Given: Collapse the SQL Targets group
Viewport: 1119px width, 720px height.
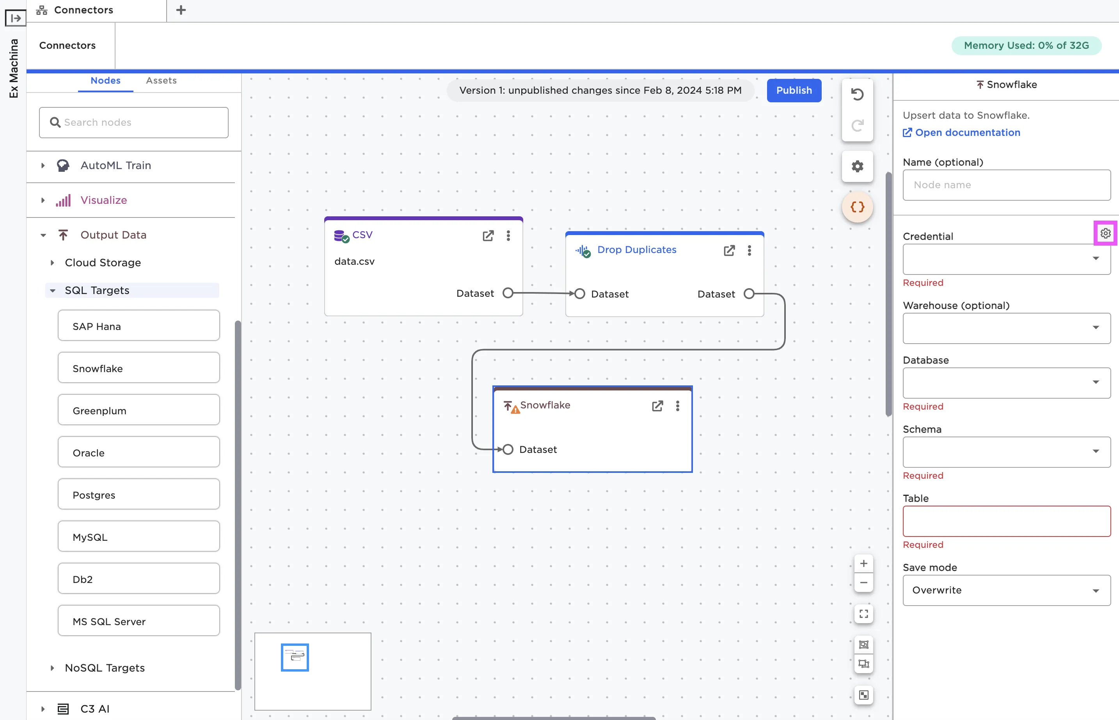Looking at the screenshot, I should [53, 290].
